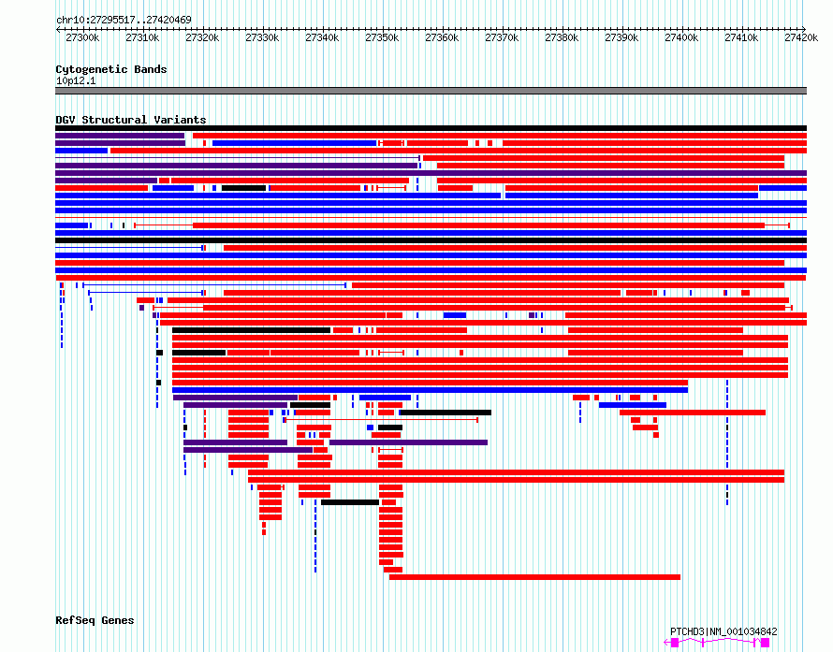Click the 27320k ruler label
The height and width of the screenshot is (652, 833).
[x=202, y=37]
